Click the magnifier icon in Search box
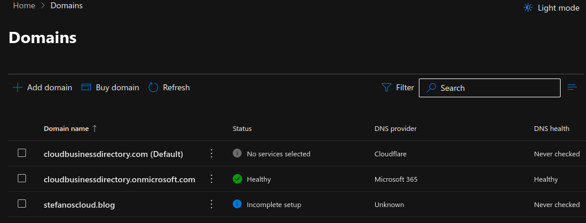This screenshot has height=223, width=586. (431, 88)
